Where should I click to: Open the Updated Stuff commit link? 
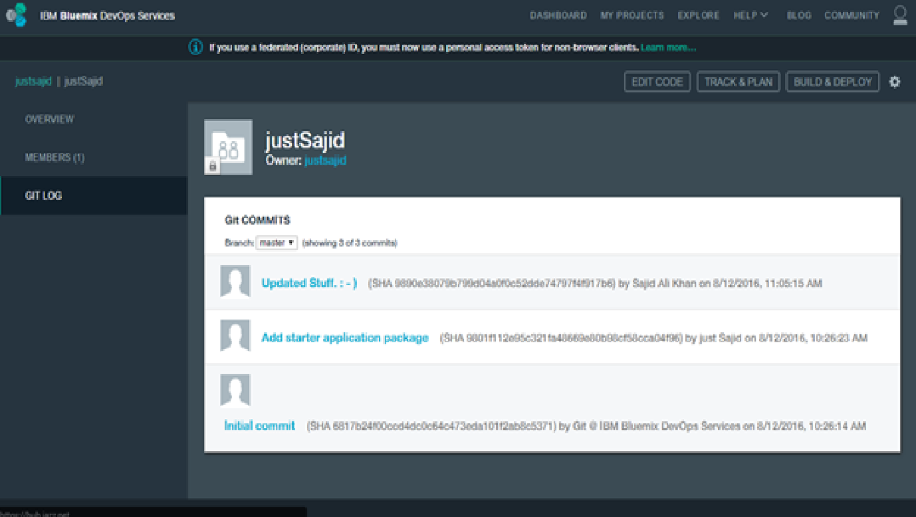coord(309,283)
